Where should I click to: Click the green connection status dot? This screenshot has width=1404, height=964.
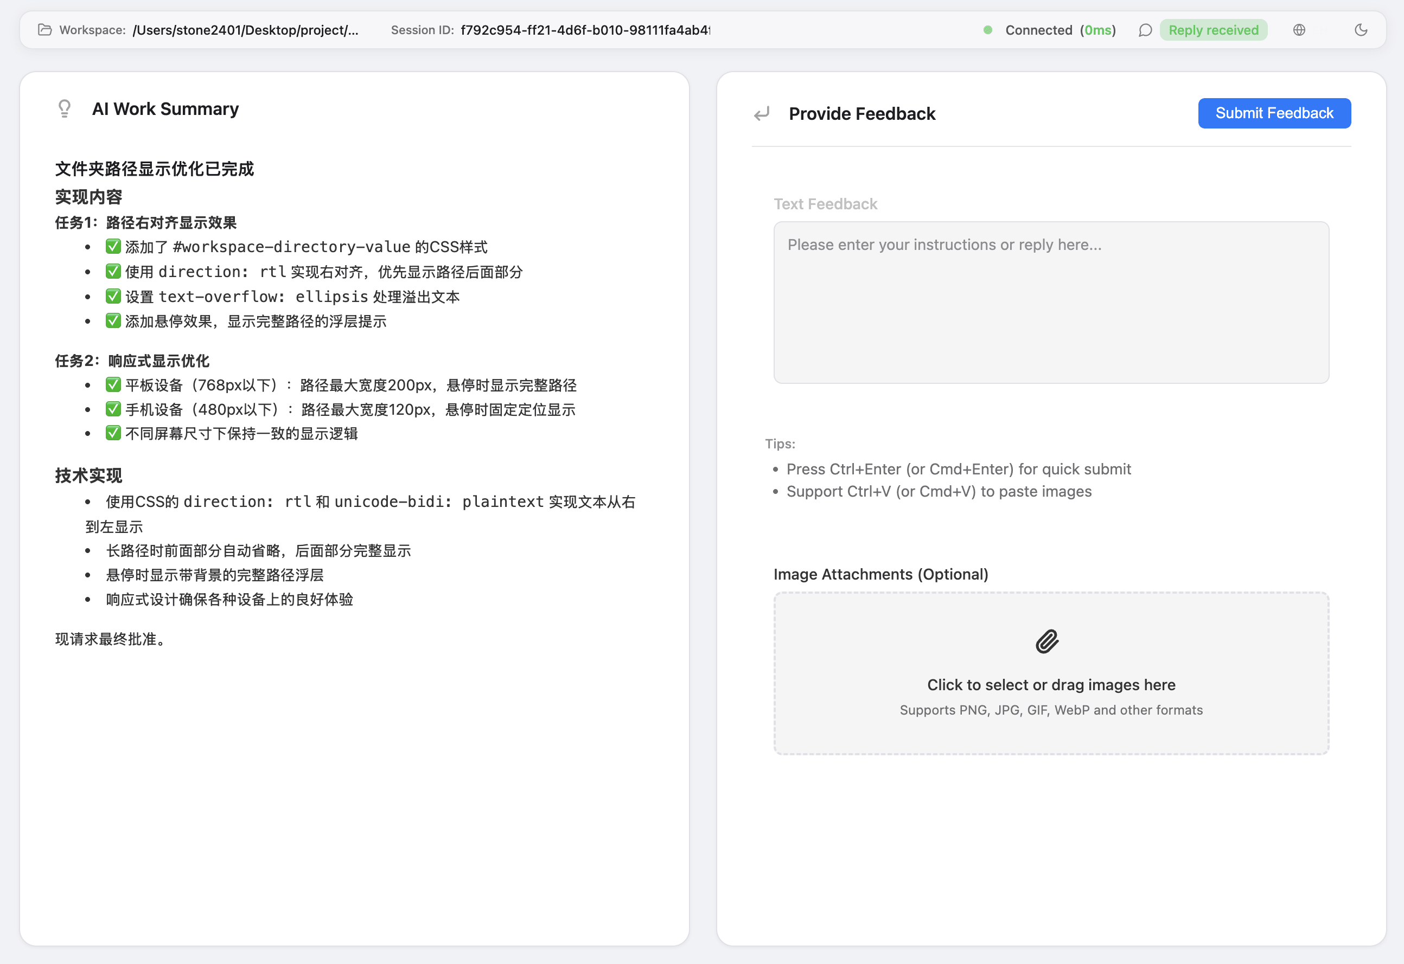coord(987,30)
